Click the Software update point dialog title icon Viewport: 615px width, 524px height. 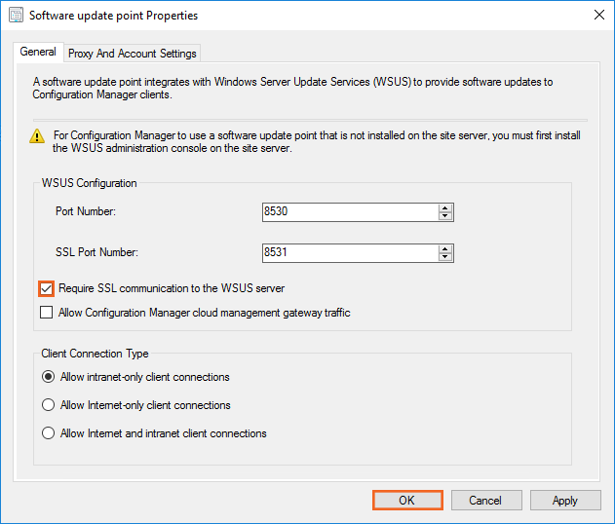click(x=16, y=16)
